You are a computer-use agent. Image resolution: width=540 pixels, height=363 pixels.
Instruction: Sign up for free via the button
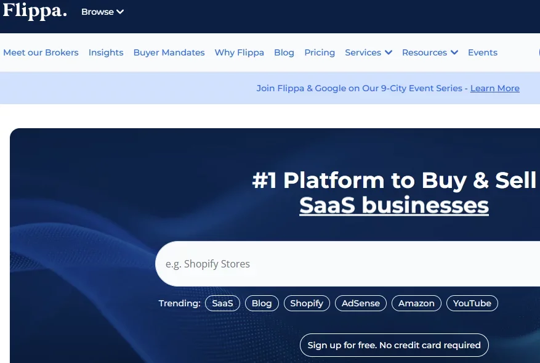pyautogui.click(x=393, y=345)
